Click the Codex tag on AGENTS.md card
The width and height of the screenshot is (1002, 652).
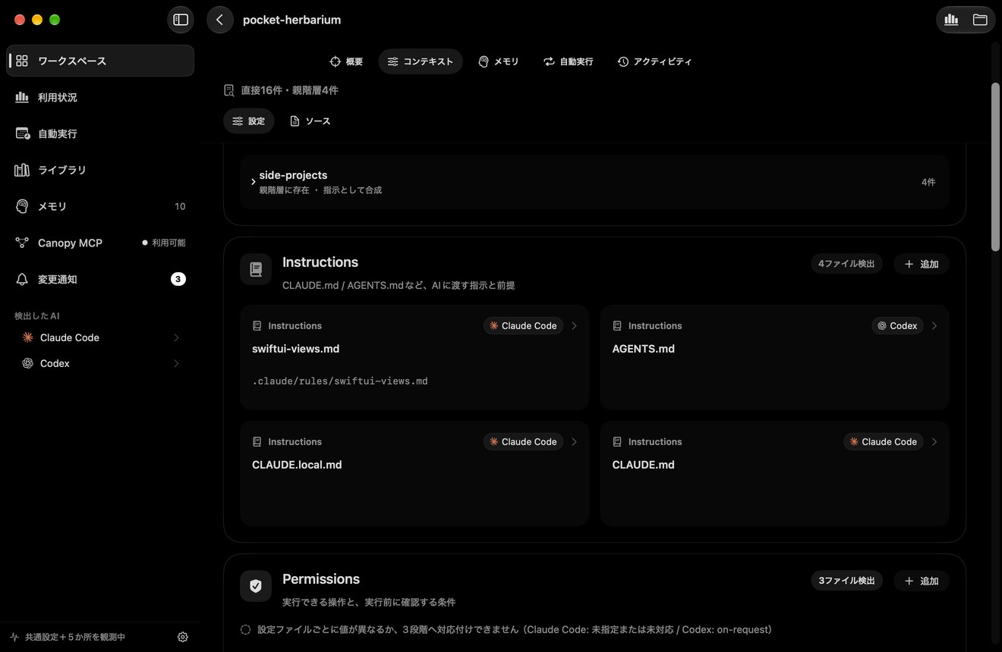click(897, 325)
